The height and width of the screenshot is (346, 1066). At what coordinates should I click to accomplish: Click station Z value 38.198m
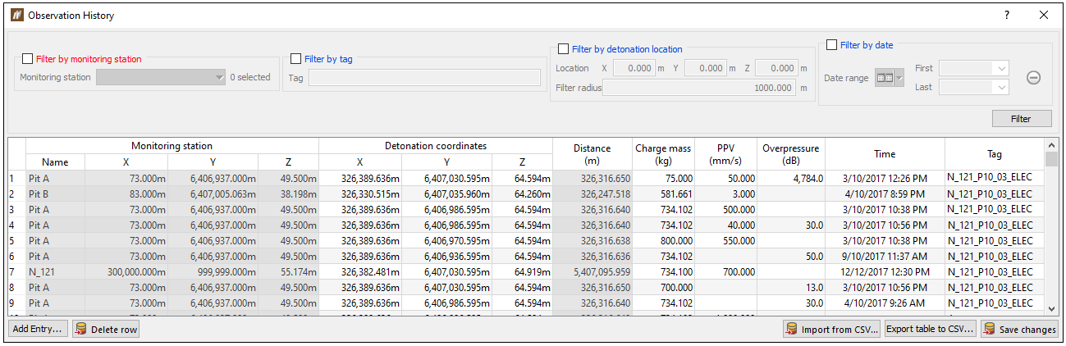[x=288, y=193]
